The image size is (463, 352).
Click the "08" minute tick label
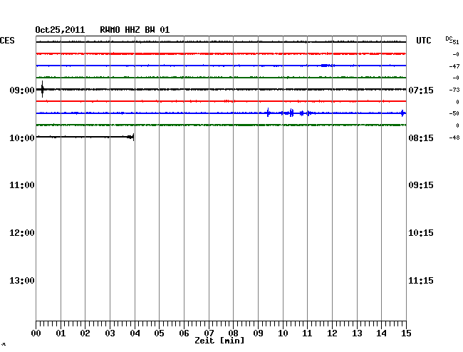[233, 333]
